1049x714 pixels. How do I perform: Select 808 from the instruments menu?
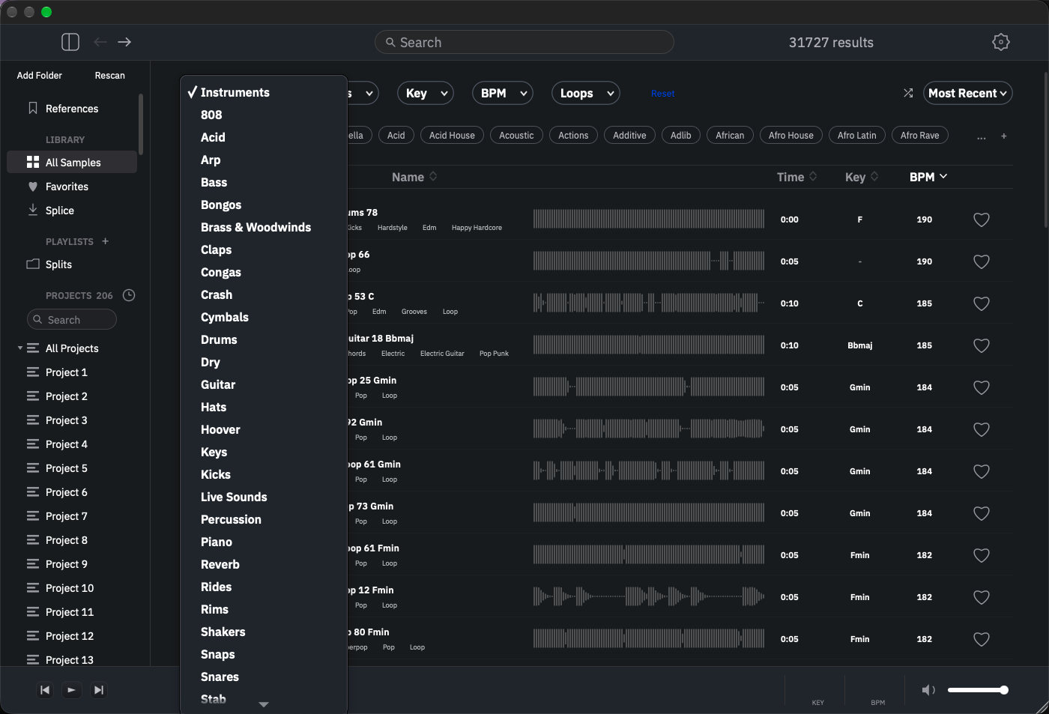(264, 115)
